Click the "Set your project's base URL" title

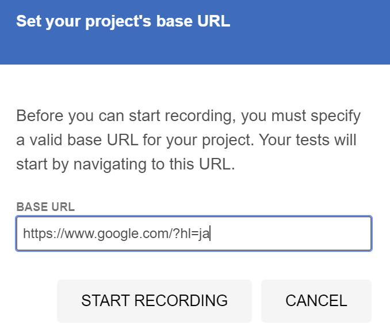[x=123, y=22]
